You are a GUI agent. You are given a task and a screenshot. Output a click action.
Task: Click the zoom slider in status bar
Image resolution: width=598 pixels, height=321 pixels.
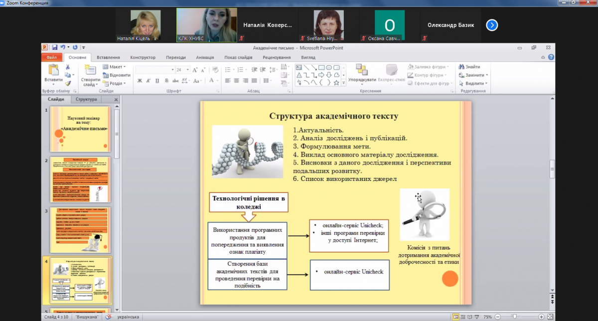coord(514,317)
